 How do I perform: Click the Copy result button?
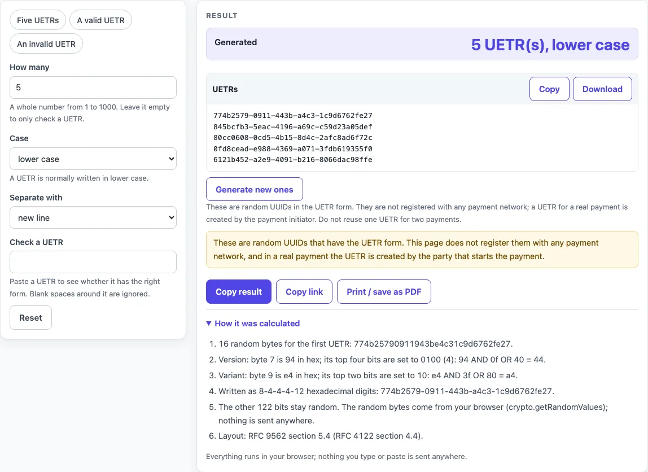[239, 292]
